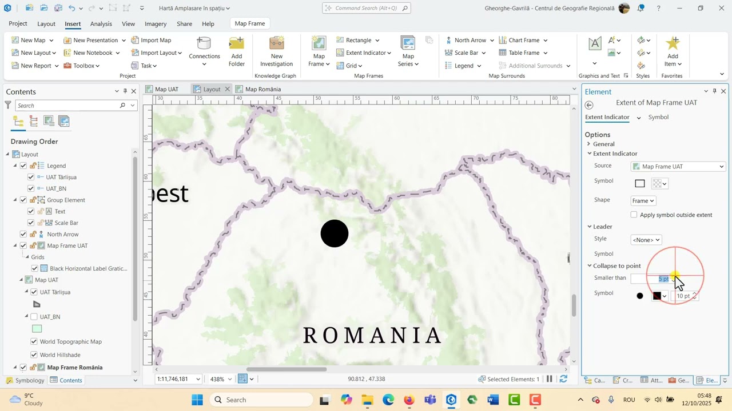Insert a Legend map surround
732x411 pixels.
click(463, 66)
